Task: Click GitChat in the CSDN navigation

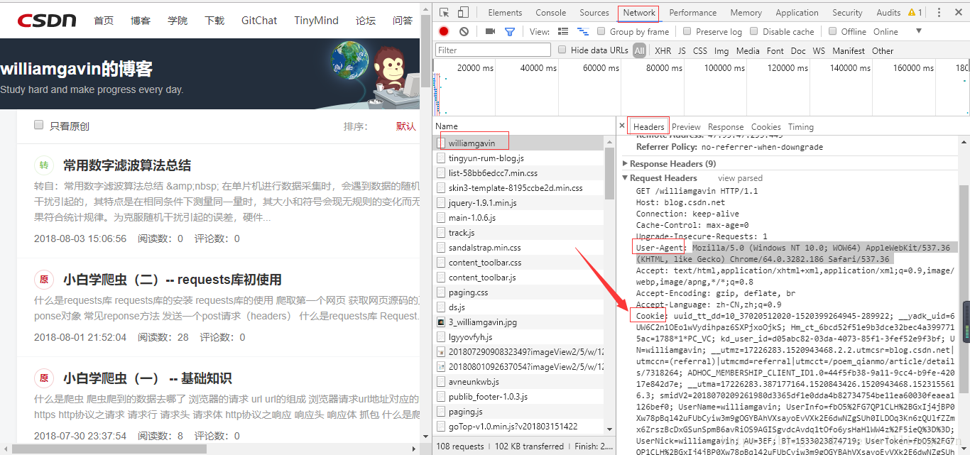Action: click(259, 20)
